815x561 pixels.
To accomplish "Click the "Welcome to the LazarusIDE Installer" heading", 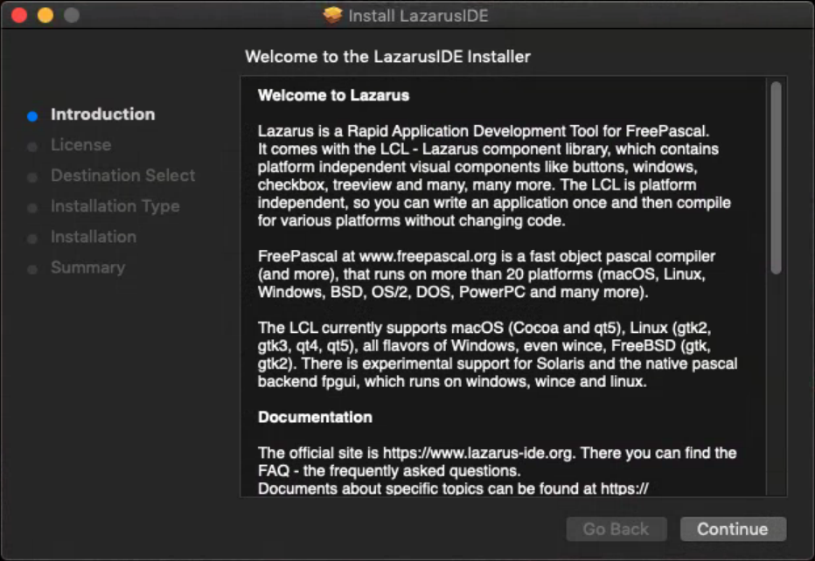I will [x=387, y=57].
